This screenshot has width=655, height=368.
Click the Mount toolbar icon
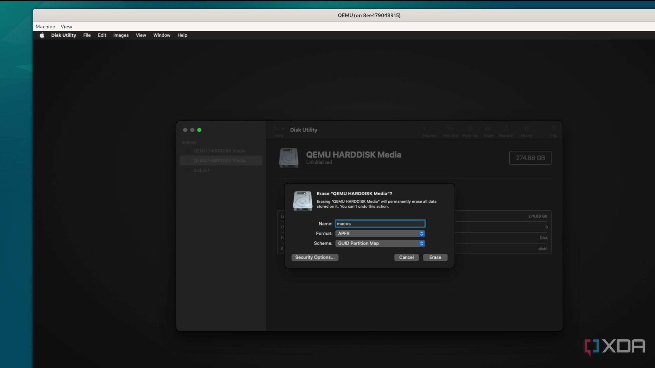(526, 129)
